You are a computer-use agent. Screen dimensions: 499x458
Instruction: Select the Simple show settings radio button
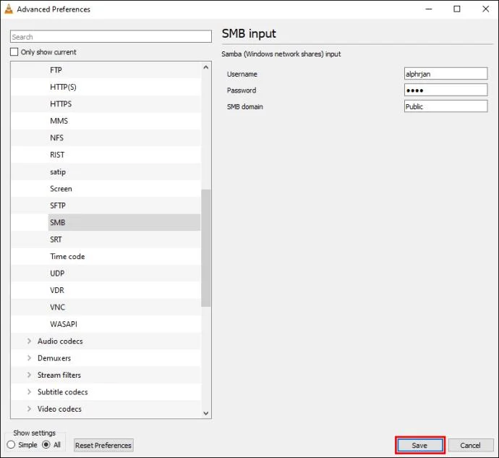(x=11, y=445)
